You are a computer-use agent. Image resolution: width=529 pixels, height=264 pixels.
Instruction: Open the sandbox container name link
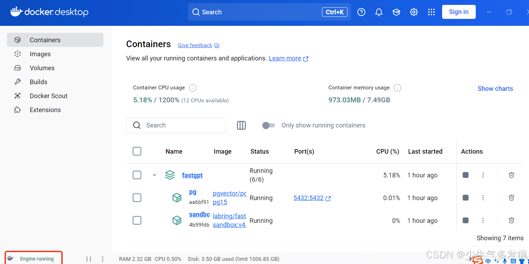pyautogui.click(x=199, y=214)
